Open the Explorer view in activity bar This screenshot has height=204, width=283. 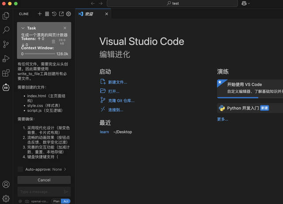(x=6, y=16)
